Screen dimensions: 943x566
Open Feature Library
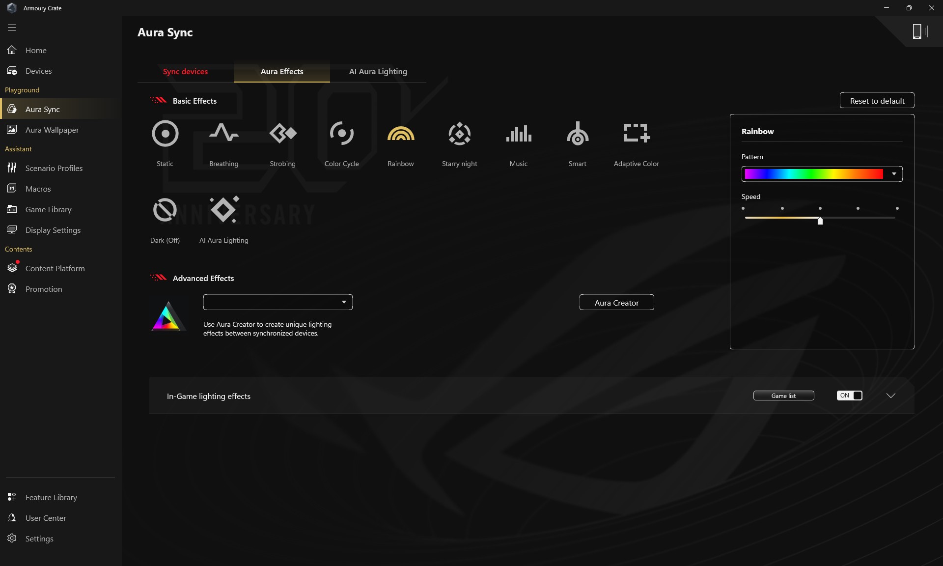(60, 497)
